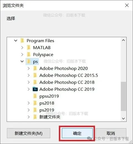Click the ps2018 folder icon

click(35, 103)
